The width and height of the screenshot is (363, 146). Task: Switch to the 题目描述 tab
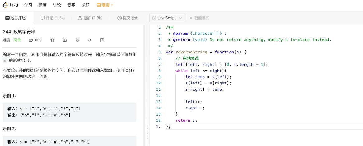[16, 18]
